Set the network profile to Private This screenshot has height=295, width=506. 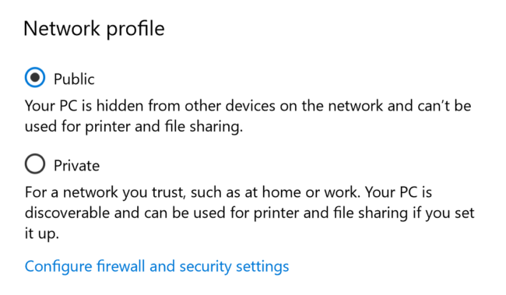(x=35, y=164)
